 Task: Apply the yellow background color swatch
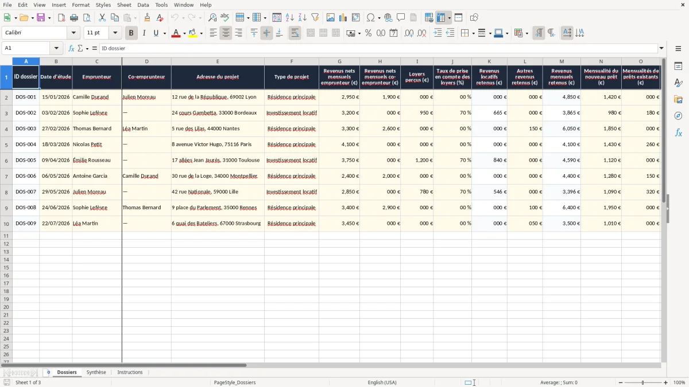pyautogui.click(x=193, y=33)
